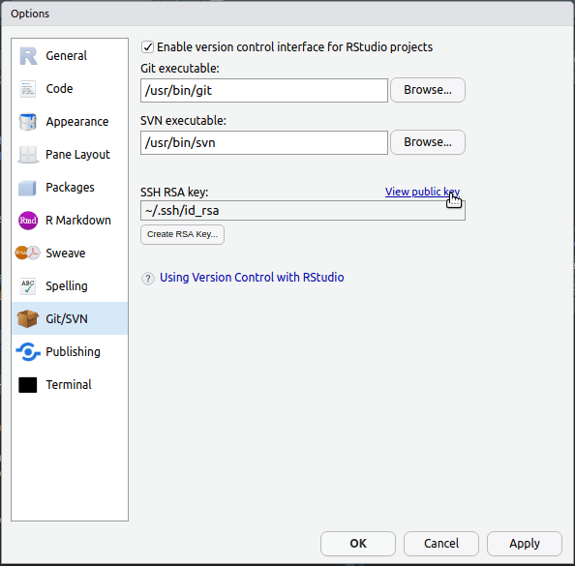
Task: Click the Code document icon
Action: pyautogui.click(x=28, y=89)
